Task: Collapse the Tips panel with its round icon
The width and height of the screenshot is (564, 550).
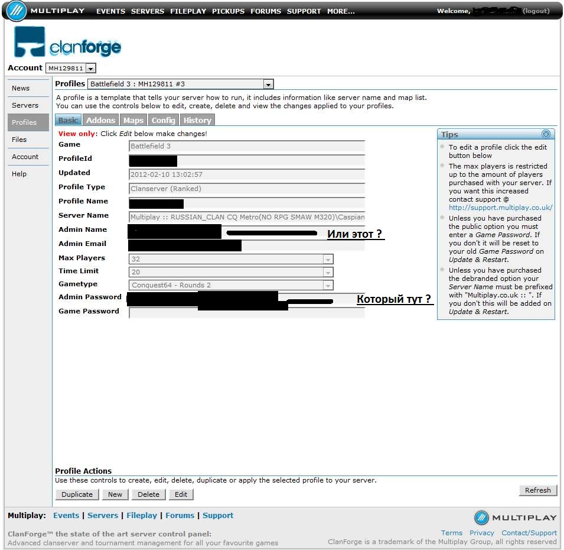Action: 546,134
